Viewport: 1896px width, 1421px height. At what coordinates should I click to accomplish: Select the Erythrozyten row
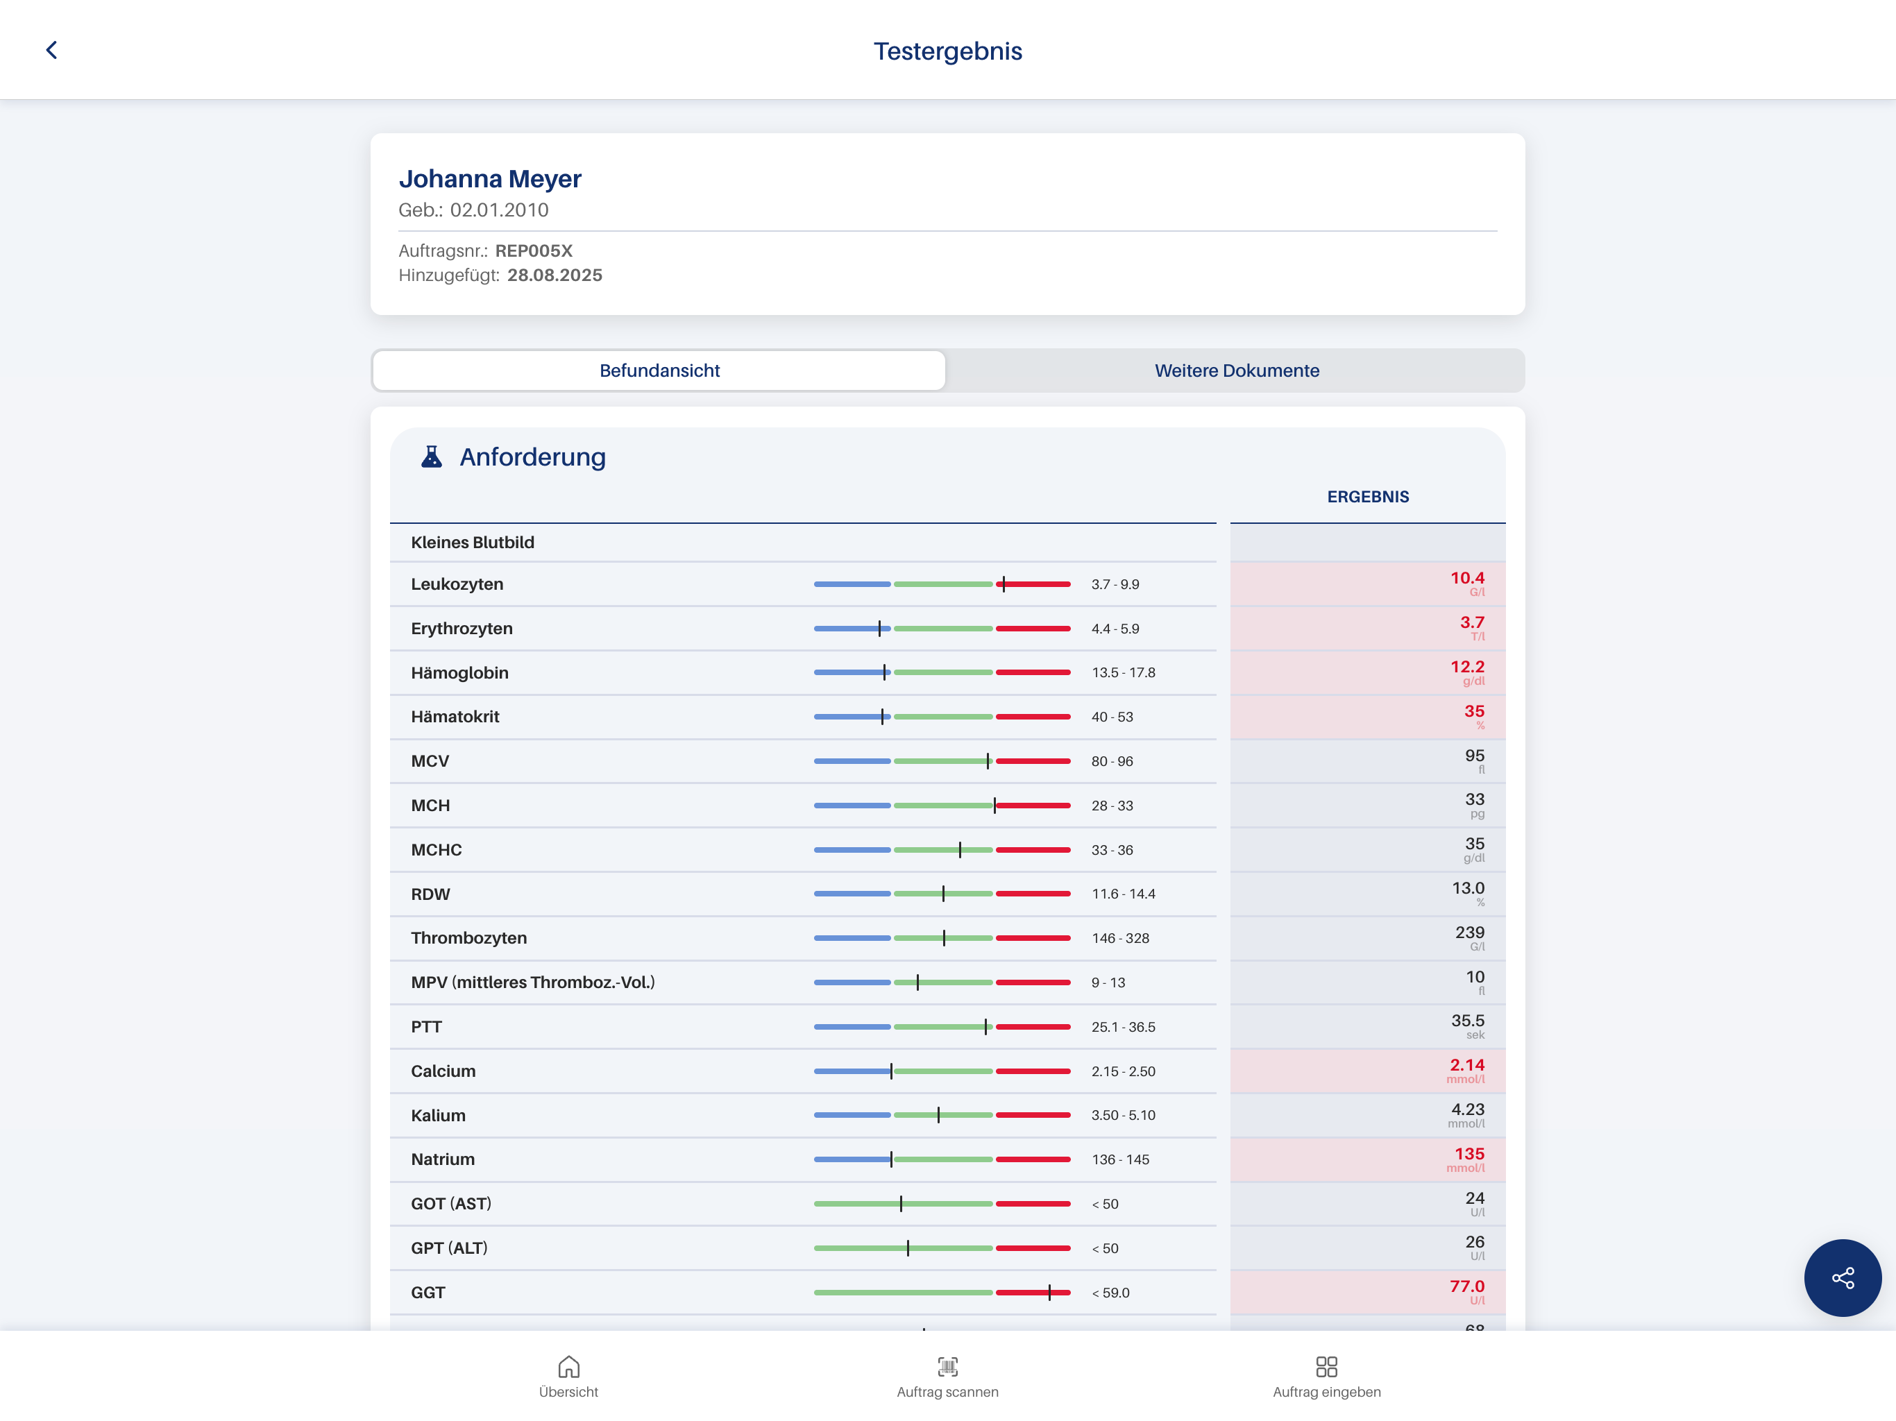(461, 628)
